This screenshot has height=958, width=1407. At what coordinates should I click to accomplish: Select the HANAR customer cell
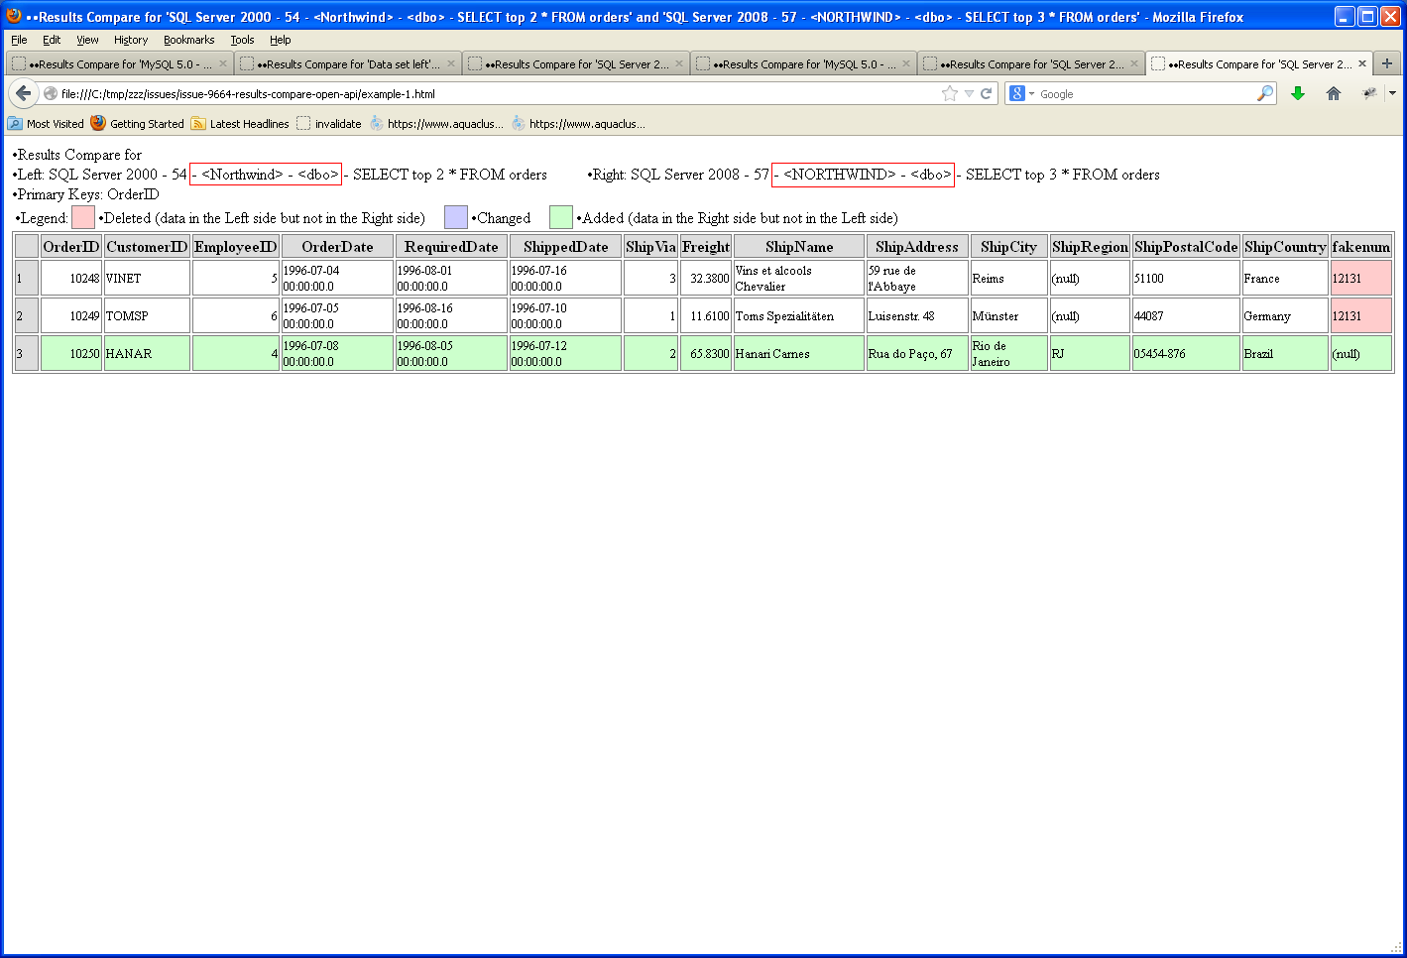click(x=147, y=354)
